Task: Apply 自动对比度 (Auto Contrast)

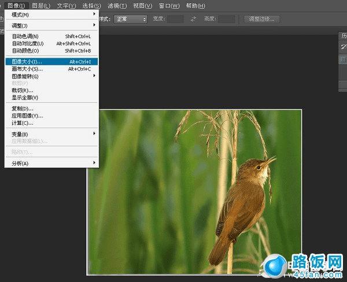Action: 28,44
